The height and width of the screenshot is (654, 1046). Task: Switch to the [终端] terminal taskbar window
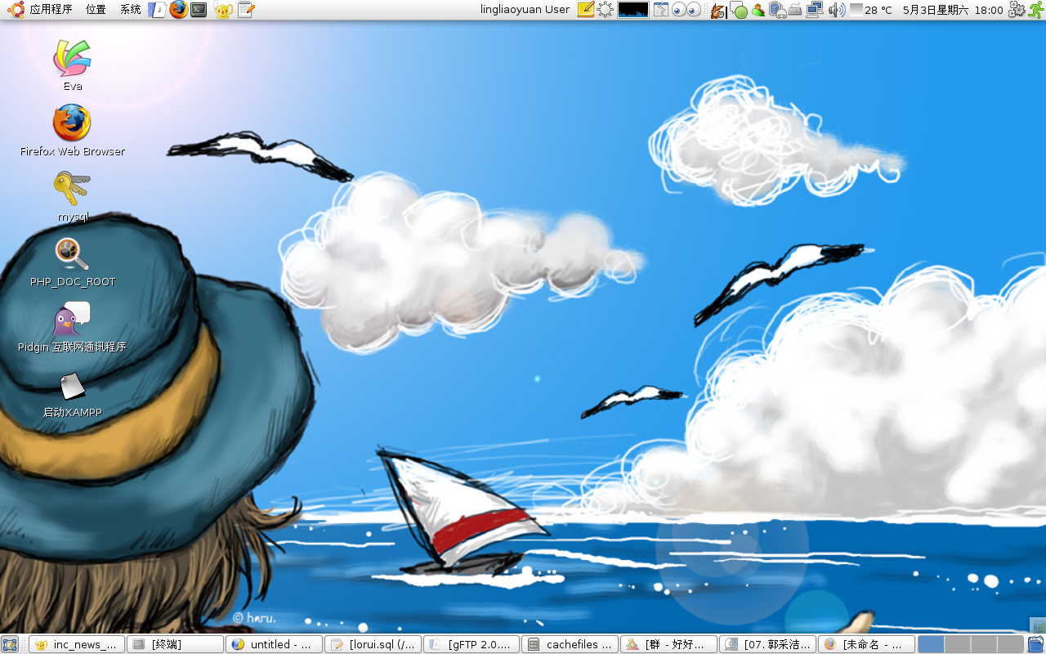point(176,644)
